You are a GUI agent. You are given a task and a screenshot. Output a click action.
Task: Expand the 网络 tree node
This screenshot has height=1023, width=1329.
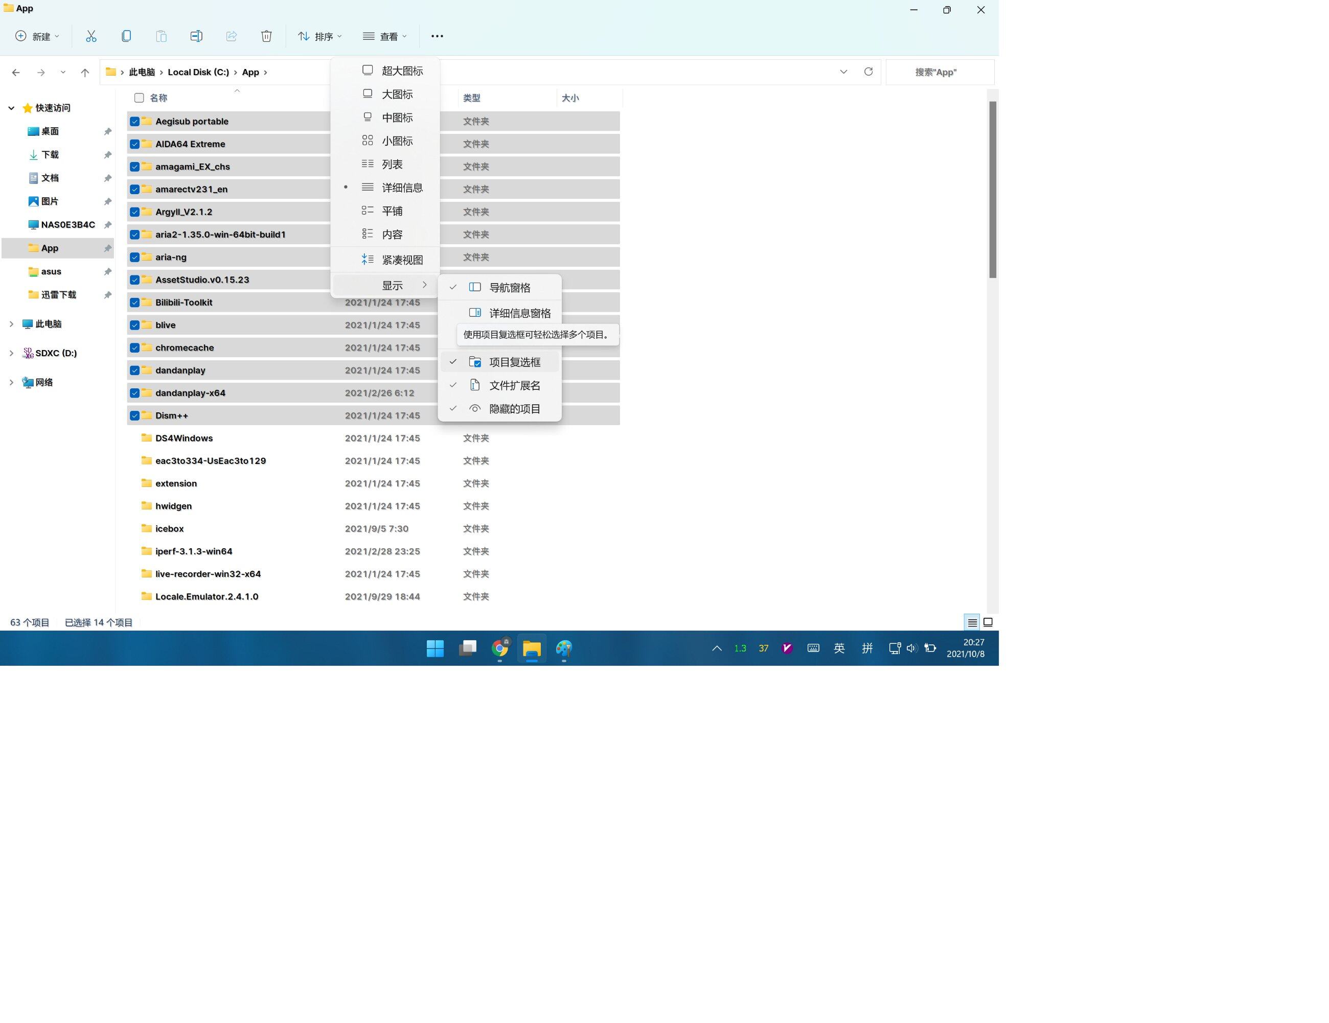tap(11, 383)
